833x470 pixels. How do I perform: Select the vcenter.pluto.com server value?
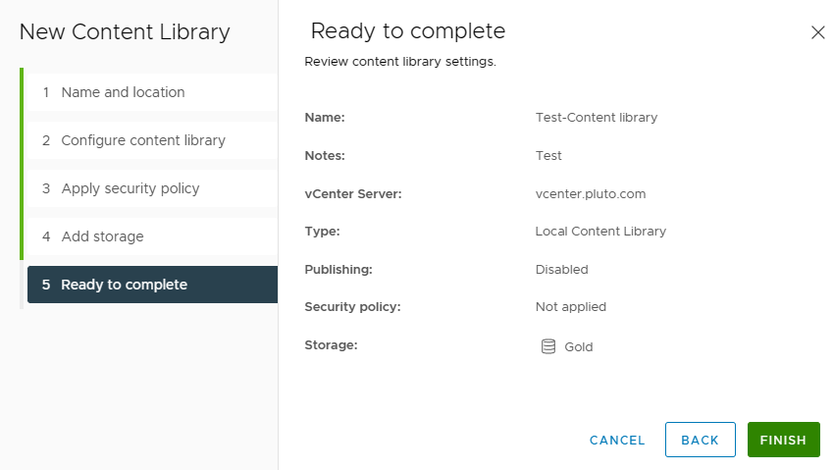[590, 194]
